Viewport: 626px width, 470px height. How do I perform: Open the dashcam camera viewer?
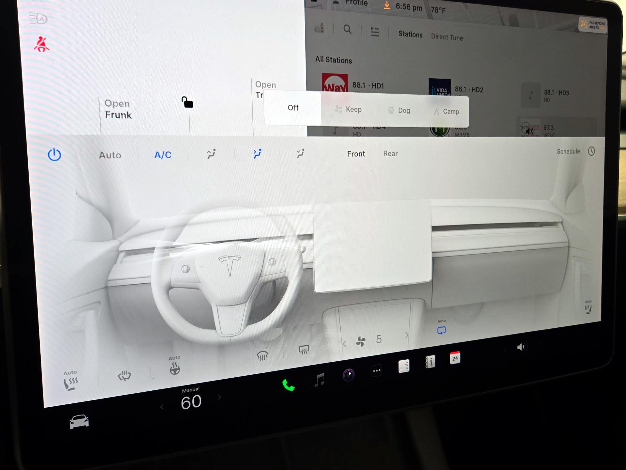pos(348,375)
